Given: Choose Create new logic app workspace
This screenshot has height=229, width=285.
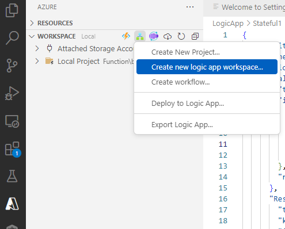Looking at the screenshot, I should click(x=207, y=67).
